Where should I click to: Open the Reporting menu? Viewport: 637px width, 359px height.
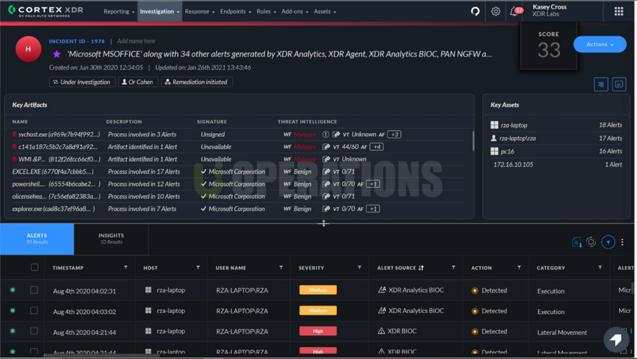119,11
